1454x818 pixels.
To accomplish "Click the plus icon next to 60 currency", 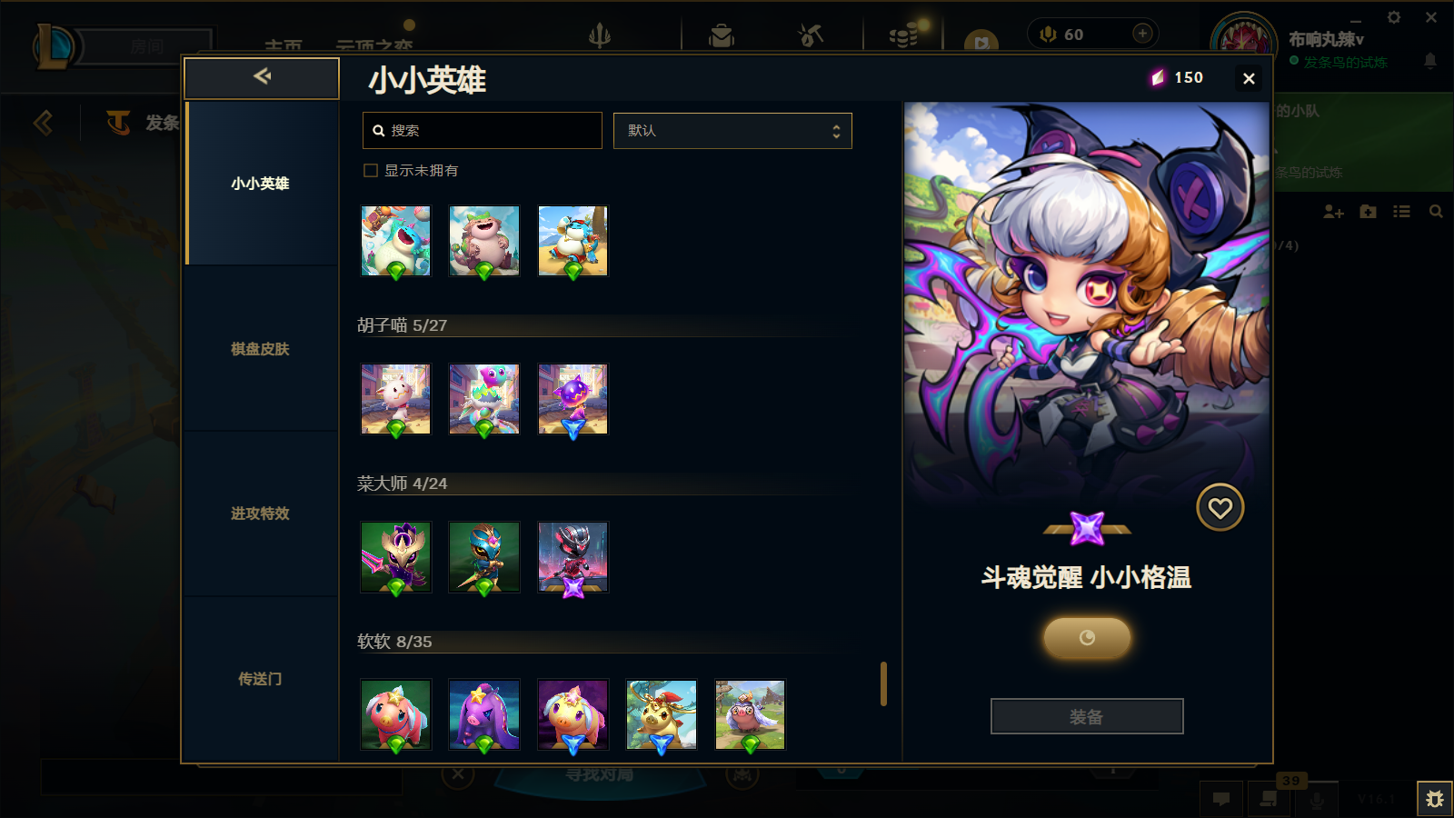I will coord(1142,34).
